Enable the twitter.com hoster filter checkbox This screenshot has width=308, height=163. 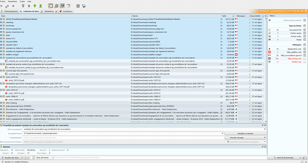point(304,62)
